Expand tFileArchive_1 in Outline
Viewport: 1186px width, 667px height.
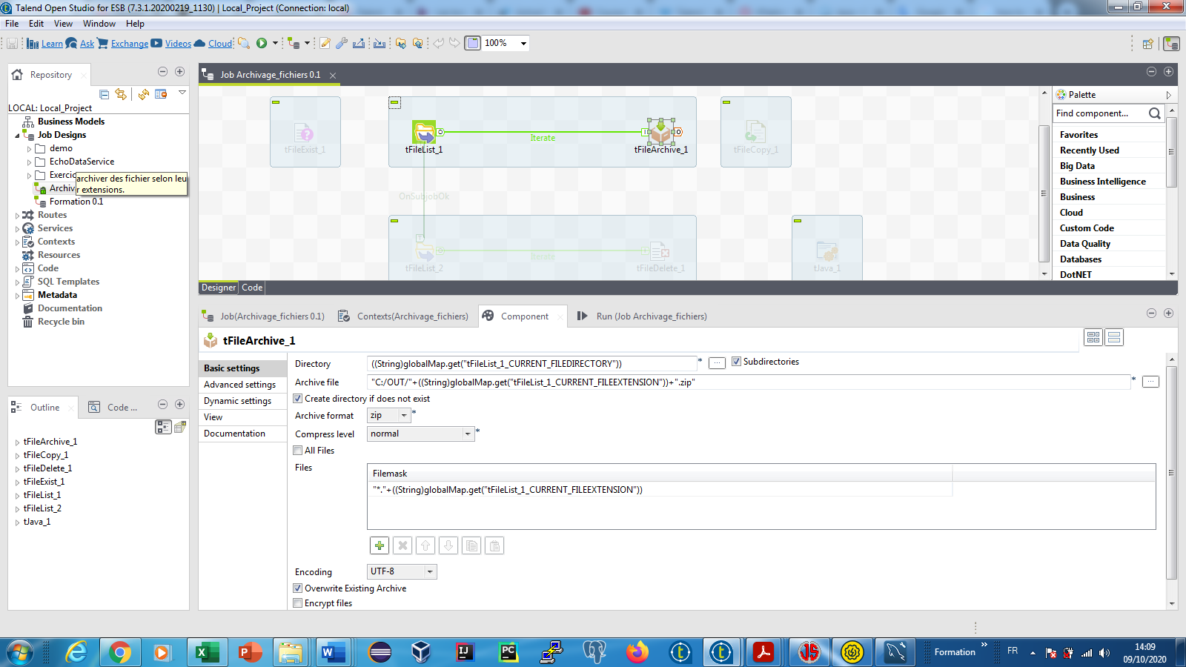(17, 442)
